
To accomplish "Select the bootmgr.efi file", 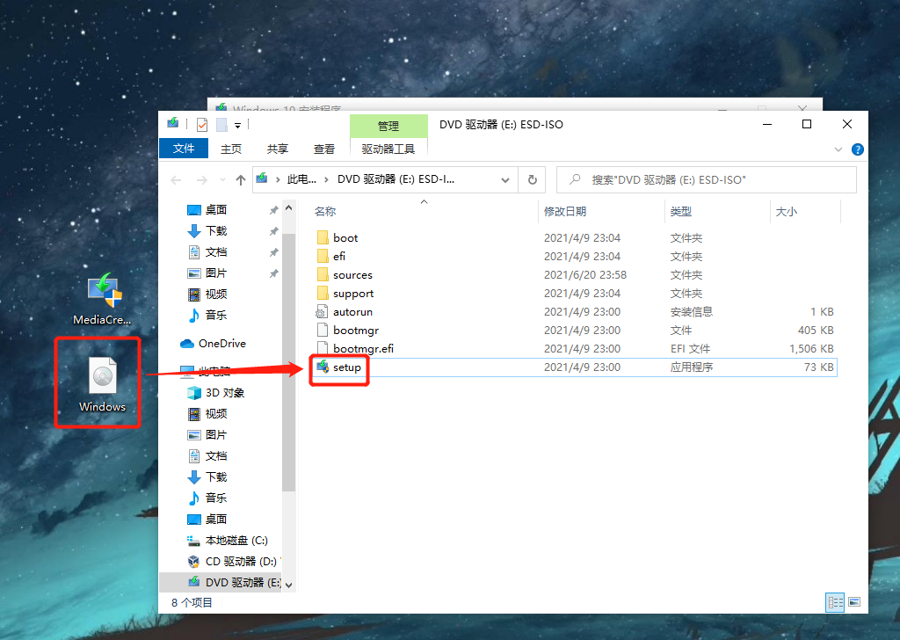I will click(355, 348).
